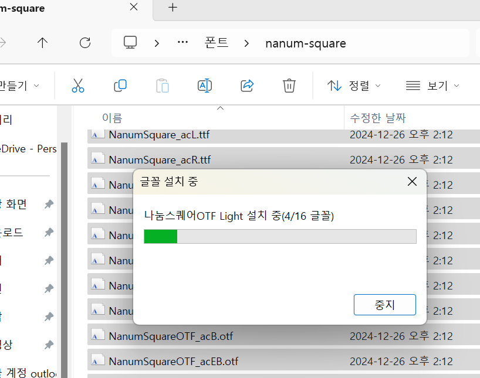The image size is (480, 378).
Task: Close the 글꼴 설치 중 dialog
Action: pos(412,181)
